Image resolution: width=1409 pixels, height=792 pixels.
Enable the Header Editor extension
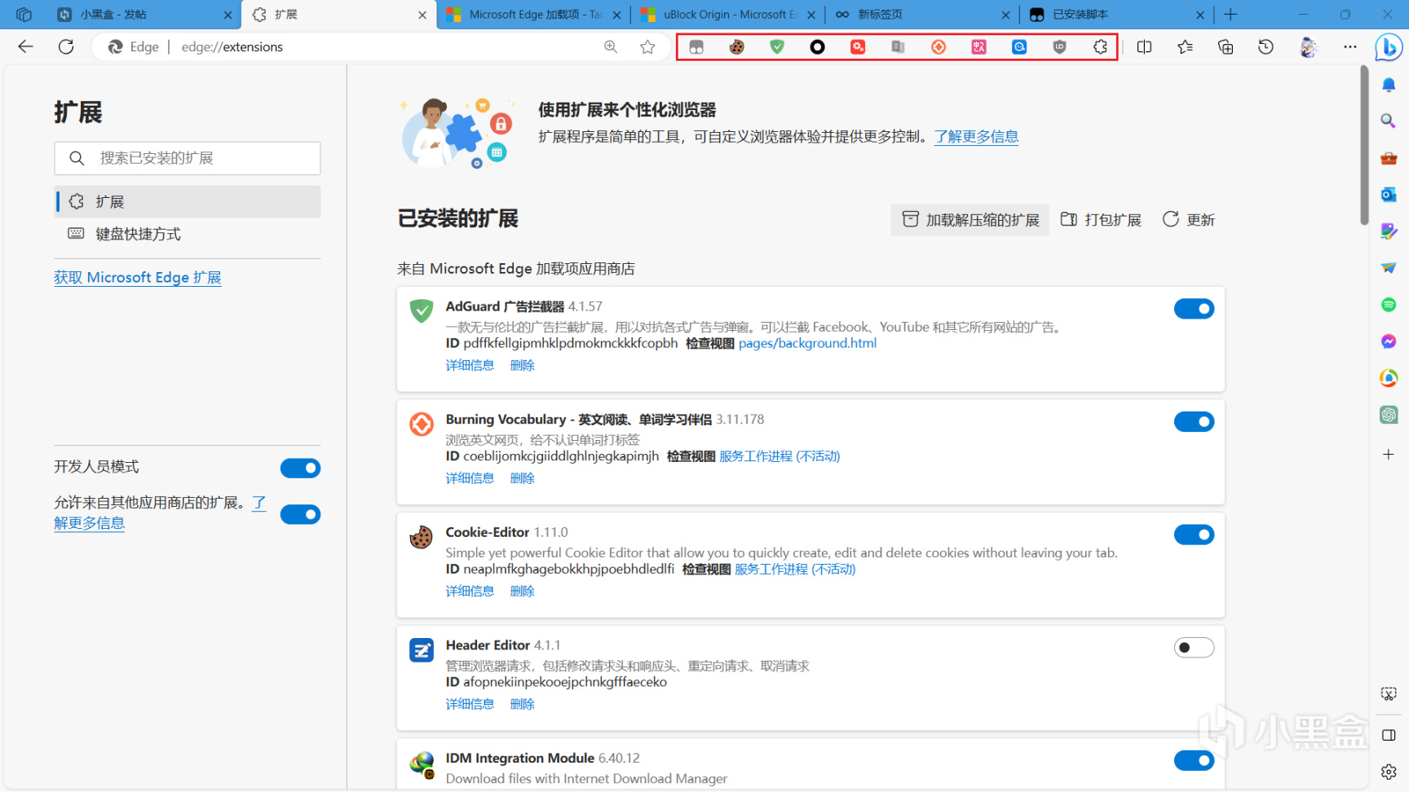click(1194, 648)
